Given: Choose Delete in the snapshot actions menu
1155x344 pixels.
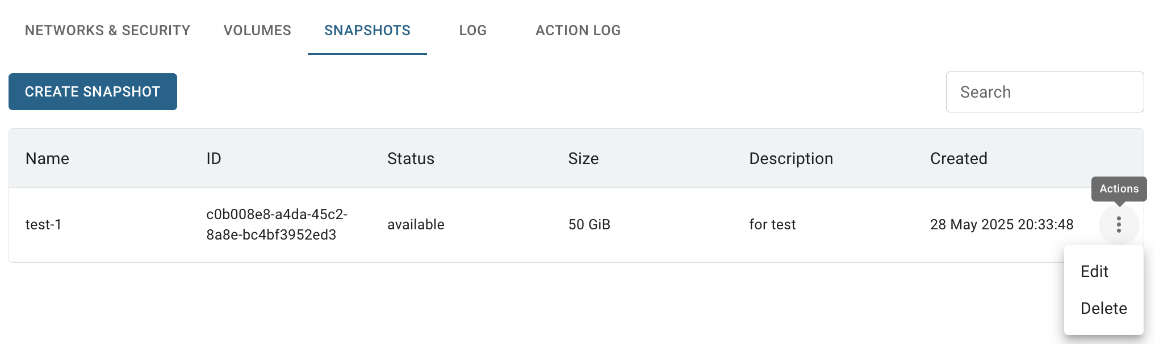Looking at the screenshot, I should [x=1103, y=308].
